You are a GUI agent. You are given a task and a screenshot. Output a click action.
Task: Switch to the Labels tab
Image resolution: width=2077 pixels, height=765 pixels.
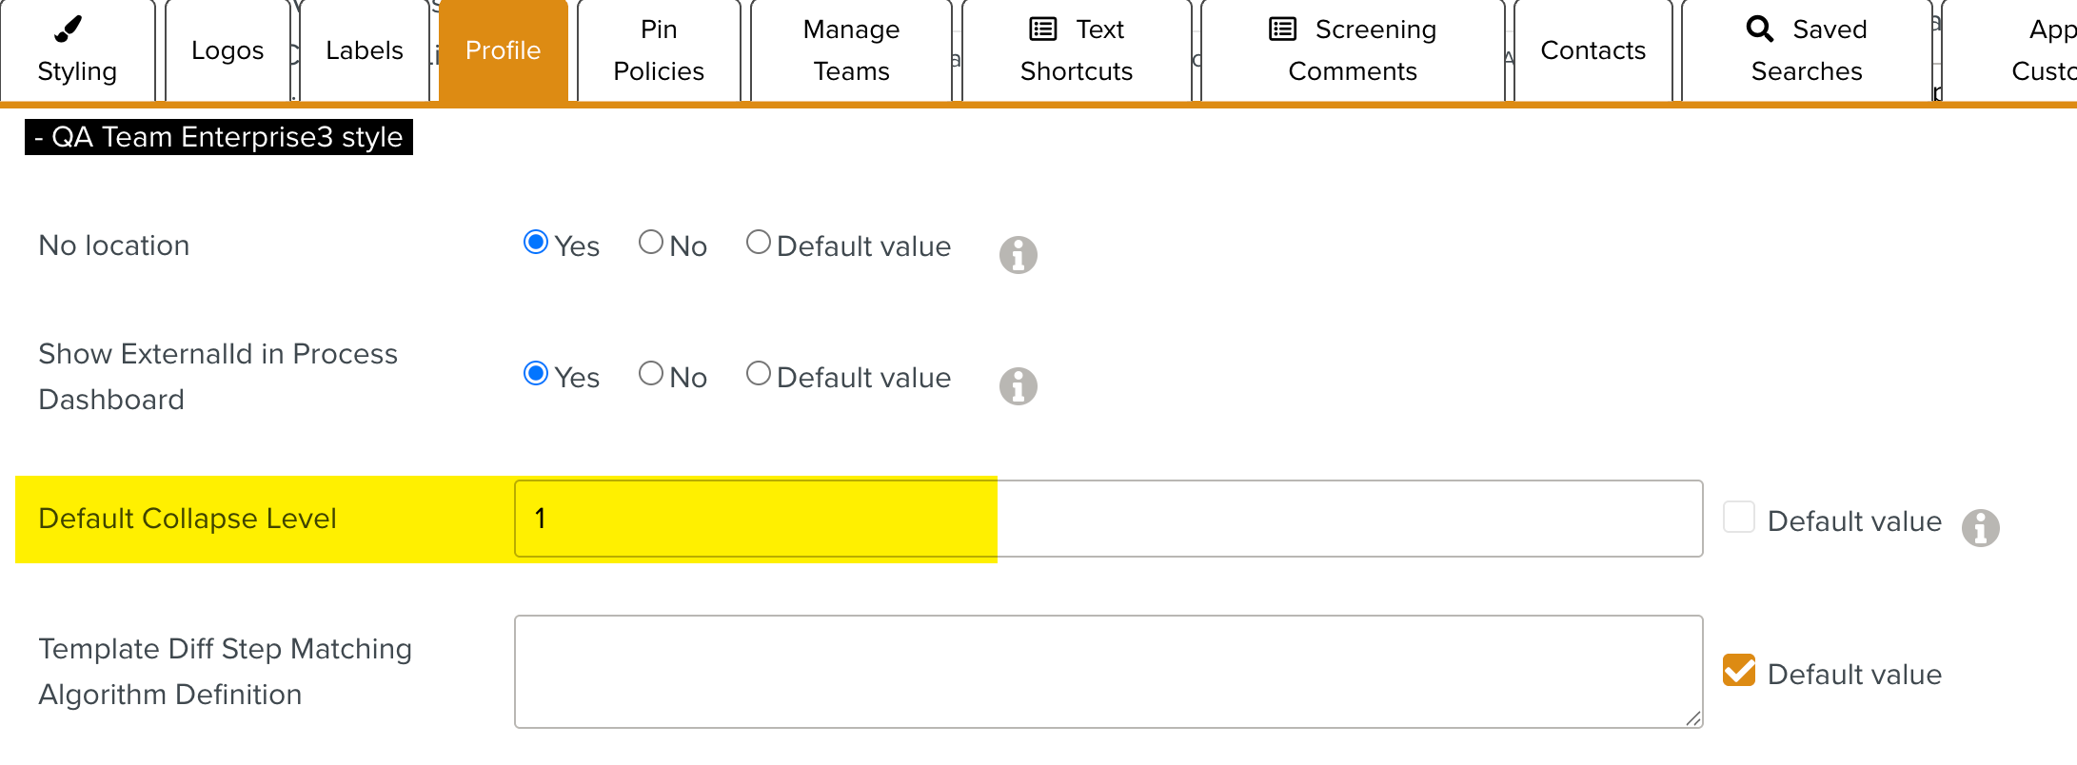tap(364, 51)
